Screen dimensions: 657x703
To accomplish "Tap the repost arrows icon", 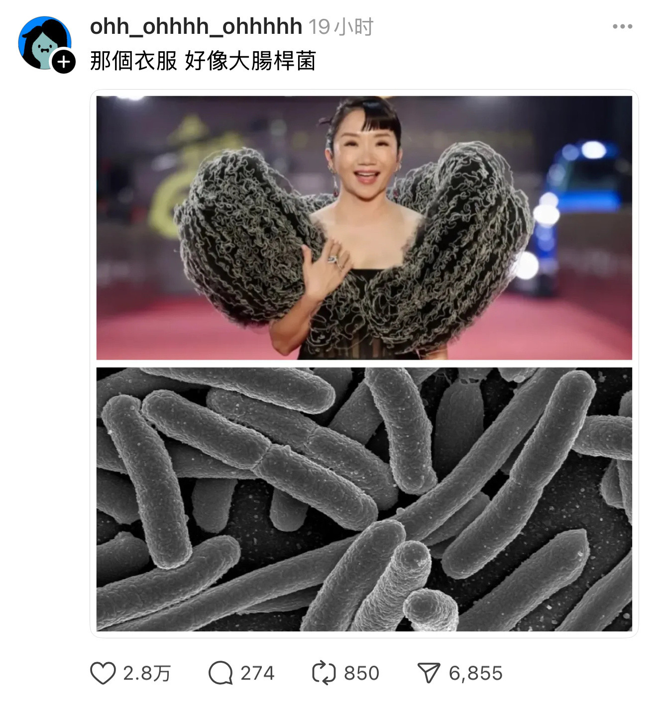I will pyautogui.click(x=324, y=673).
